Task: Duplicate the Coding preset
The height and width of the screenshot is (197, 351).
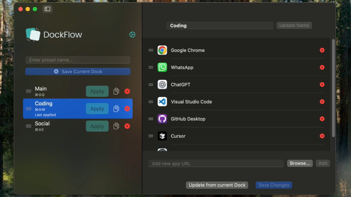Action: pos(116,109)
